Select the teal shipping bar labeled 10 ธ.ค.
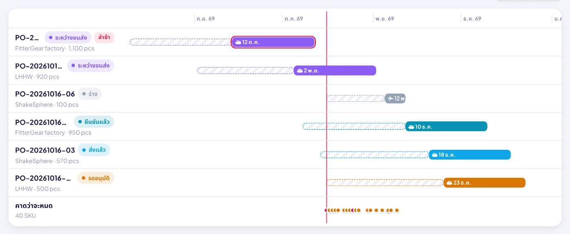 point(446,127)
